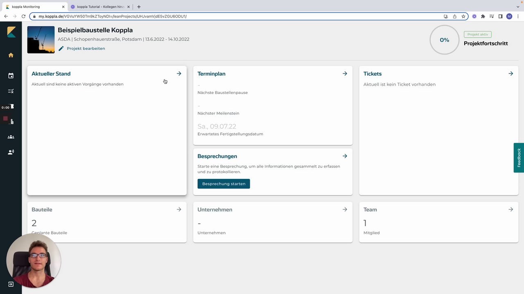
Task: Click the Projektfortschritt label
Action: [x=486, y=43]
